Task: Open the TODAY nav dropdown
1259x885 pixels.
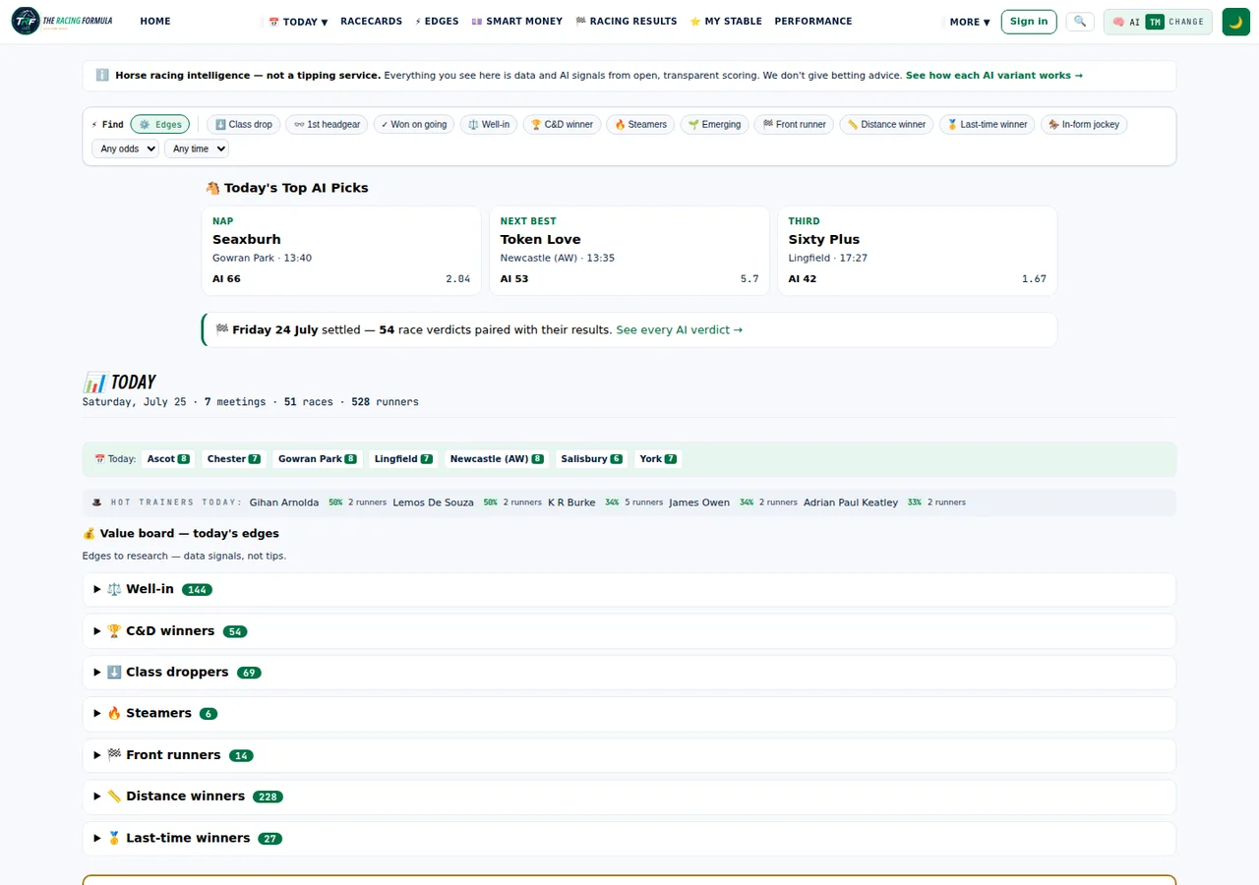Action: click(298, 22)
